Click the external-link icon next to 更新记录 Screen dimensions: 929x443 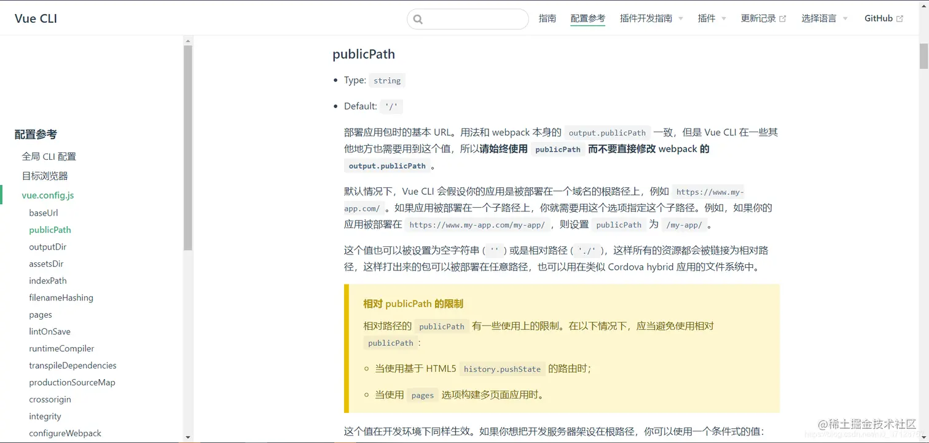pyautogui.click(x=783, y=18)
